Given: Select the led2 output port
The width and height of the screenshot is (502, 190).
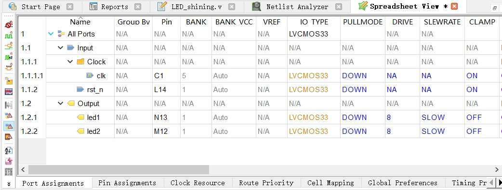Looking at the screenshot, I should [93, 131].
